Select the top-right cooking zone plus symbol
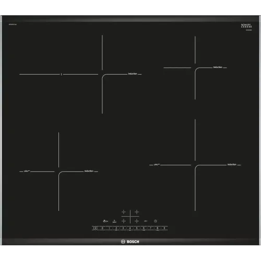 (137, 212)
